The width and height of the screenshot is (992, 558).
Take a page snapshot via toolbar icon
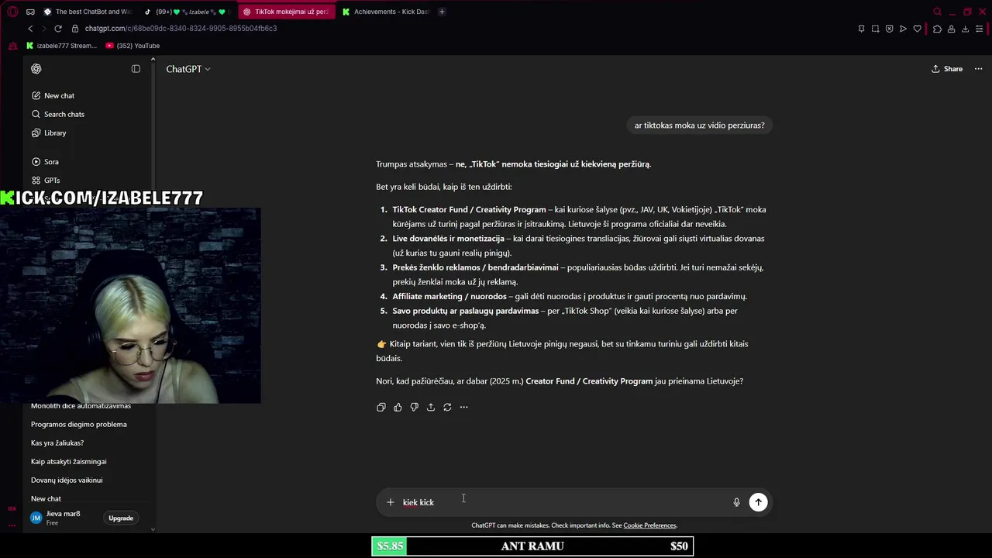point(875,29)
